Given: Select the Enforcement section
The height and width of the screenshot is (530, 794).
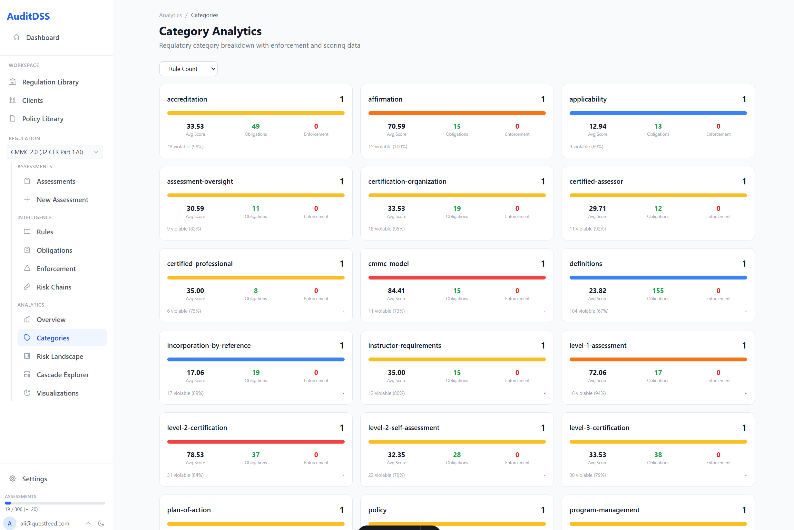Looking at the screenshot, I should [56, 268].
